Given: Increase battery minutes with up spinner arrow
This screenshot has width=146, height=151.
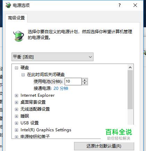Looking at the screenshot, I should (85, 80).
